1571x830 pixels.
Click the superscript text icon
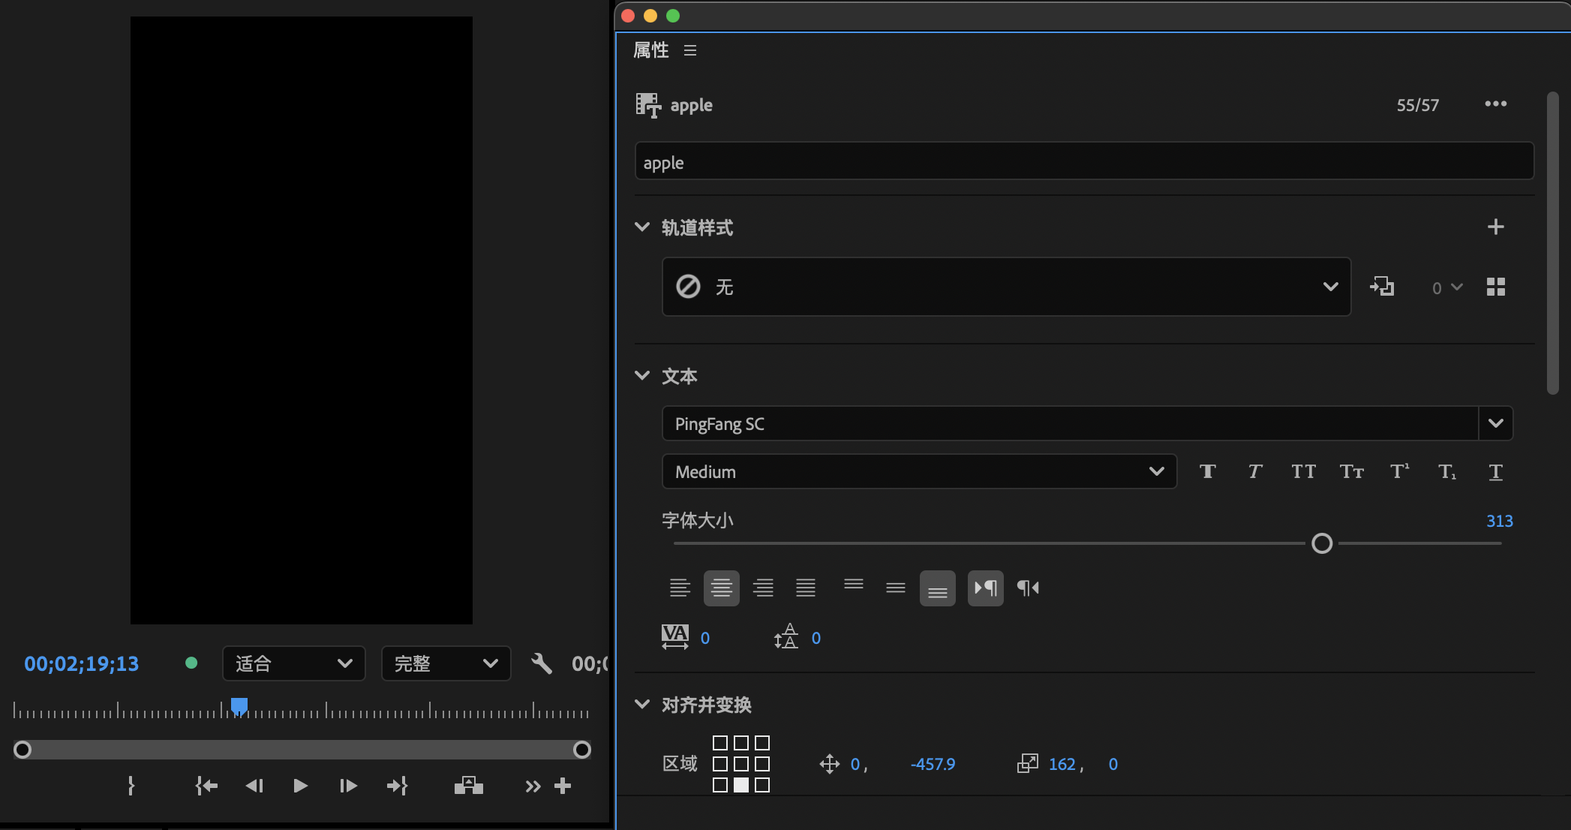(x=1398, y=471)
